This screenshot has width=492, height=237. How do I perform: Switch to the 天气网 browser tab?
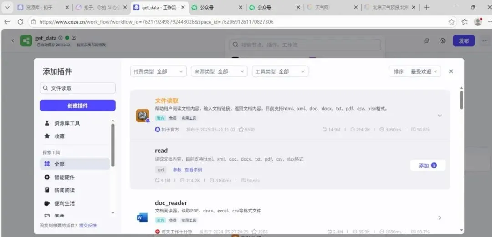tap(333, 7)
